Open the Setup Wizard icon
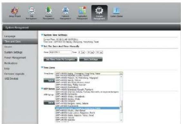 point(15,12)
